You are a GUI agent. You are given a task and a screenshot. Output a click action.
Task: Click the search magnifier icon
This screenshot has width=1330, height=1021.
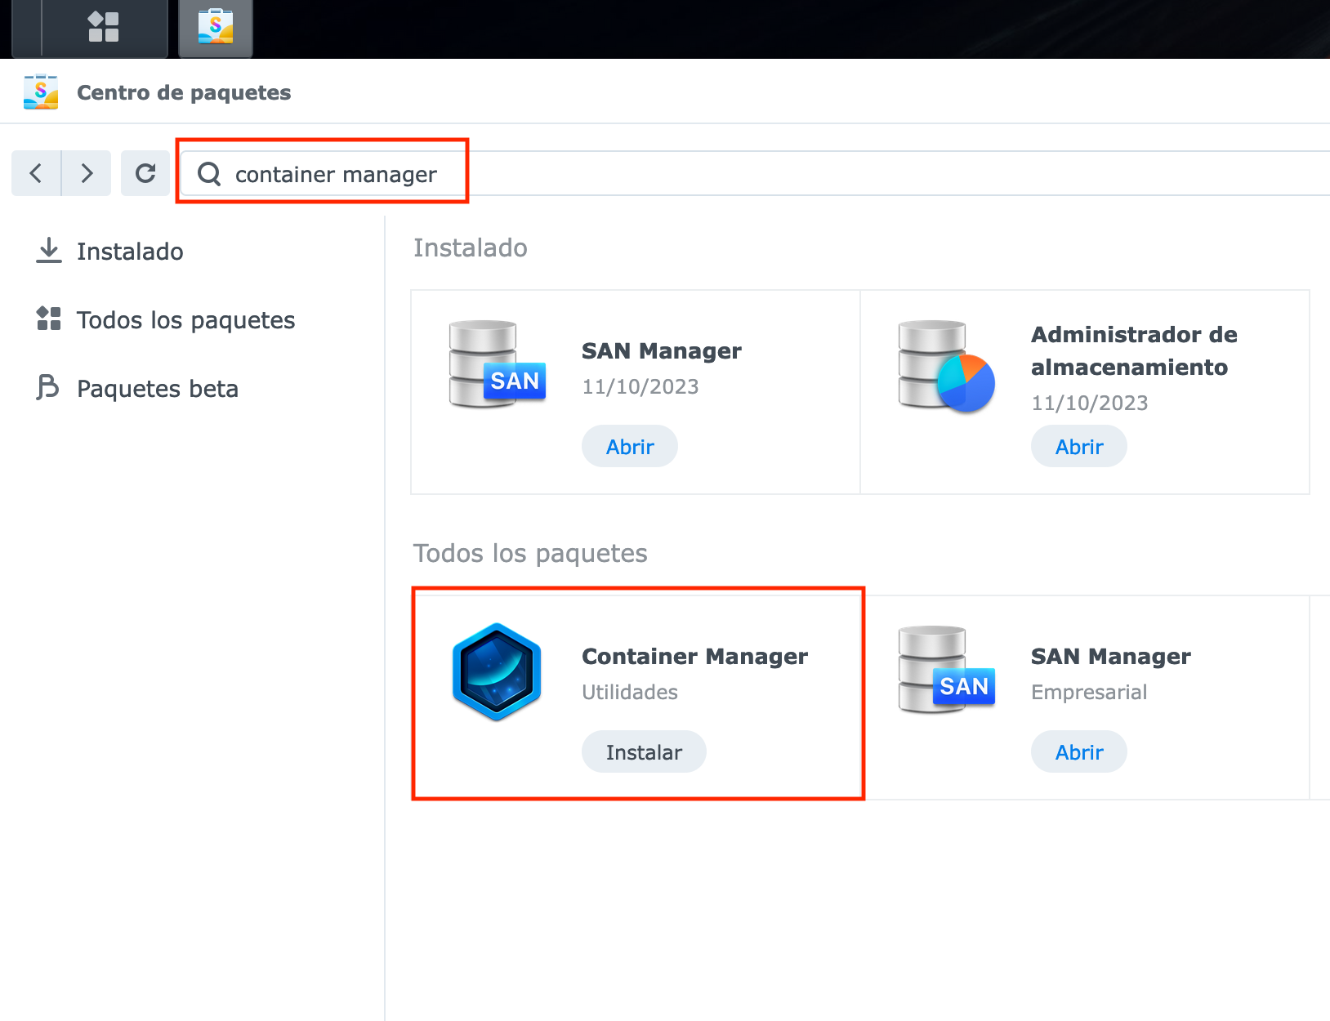[x=209, y=174]
